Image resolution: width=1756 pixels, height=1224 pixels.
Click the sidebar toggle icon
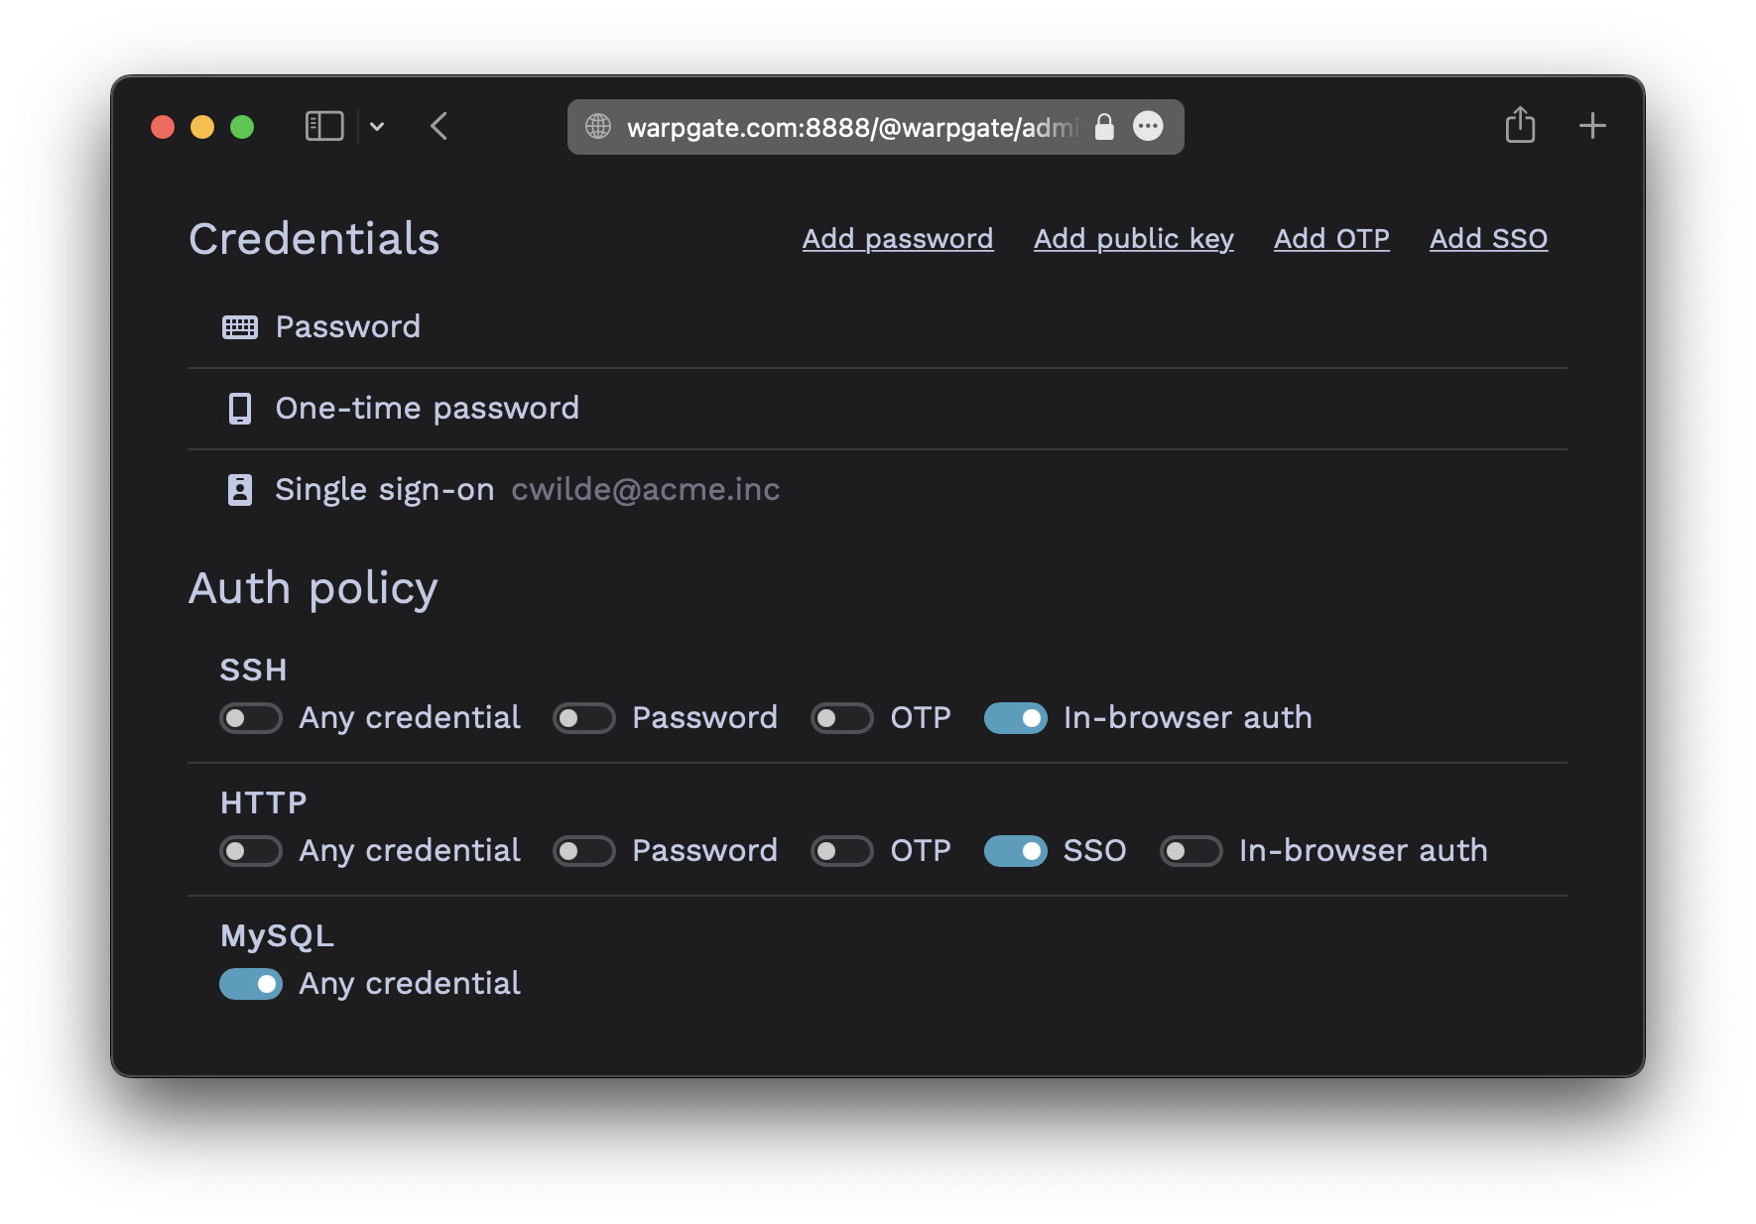324,126
